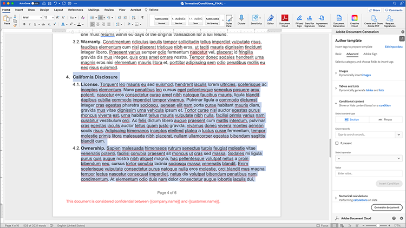Screen dimensions: 406x228
Task: Click the Generate document button
Action: (386, 207)
